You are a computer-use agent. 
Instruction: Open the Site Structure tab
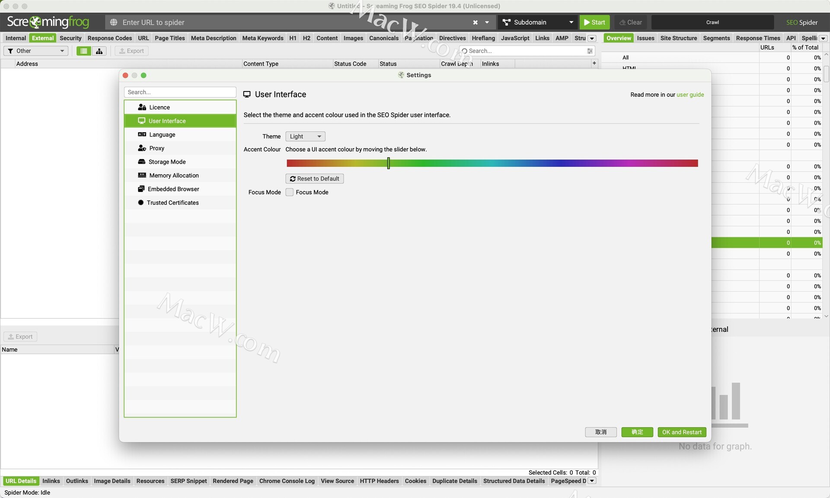[x=678, y=38]
